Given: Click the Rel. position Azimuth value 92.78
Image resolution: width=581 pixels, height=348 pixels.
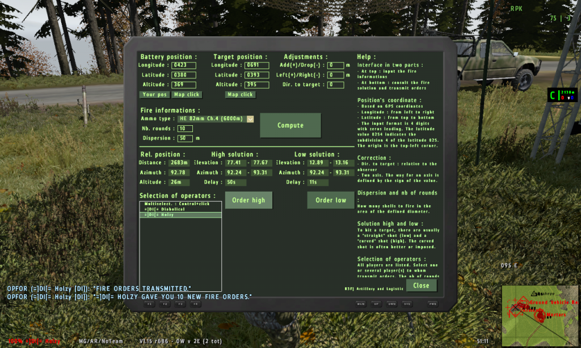Looking at the screenshot, I should pos(179,172).
